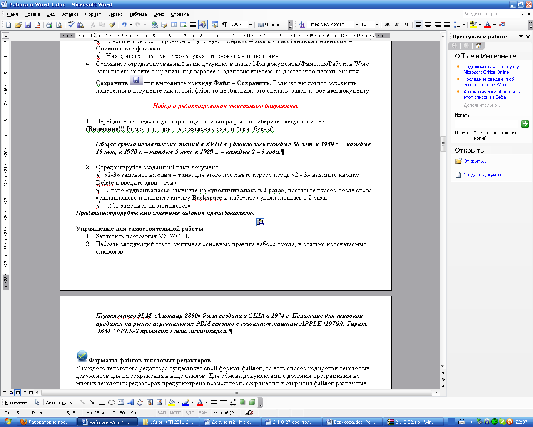Click 'Подключиться к веб-узлу Microsoft Office Online' link
This screenshot has width=533, height=427.
click(491, 69)
